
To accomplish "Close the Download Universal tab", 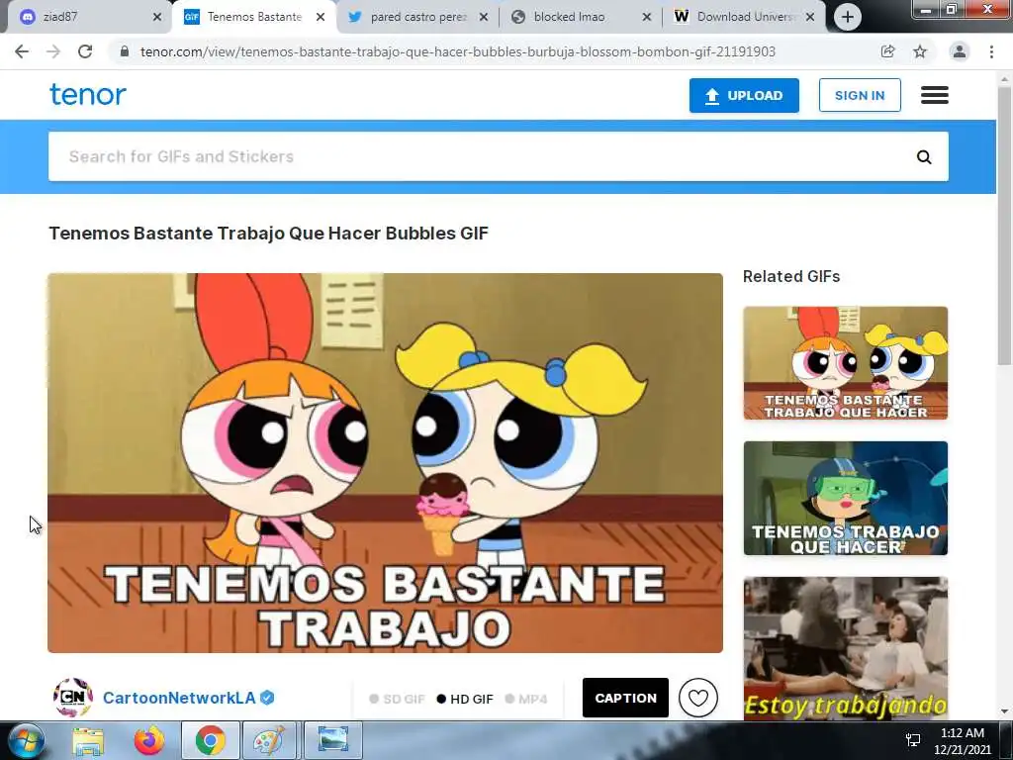I will [x=810, y=18].
